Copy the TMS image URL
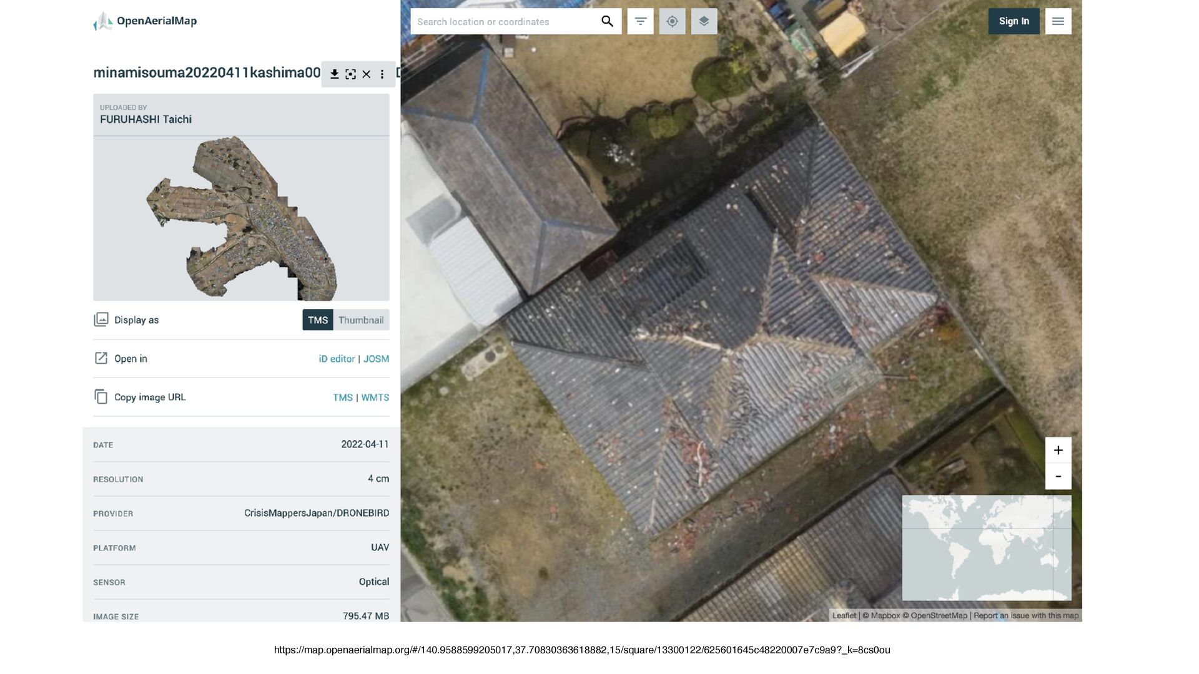Screen dimensions: 1199x674 pyautogui.click(x=343, y=398)
